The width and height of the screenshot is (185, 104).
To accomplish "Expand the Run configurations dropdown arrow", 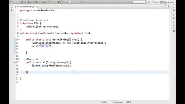I will pyautogui.click(x=34, y=2).
